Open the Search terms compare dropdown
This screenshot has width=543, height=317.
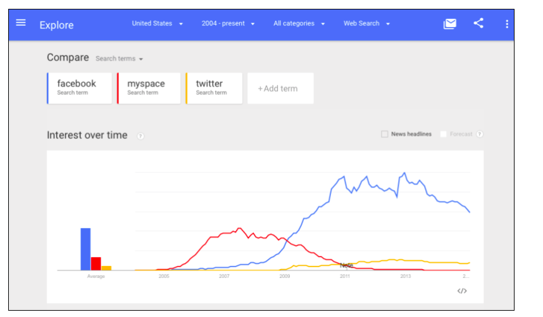tap(120, 59)
